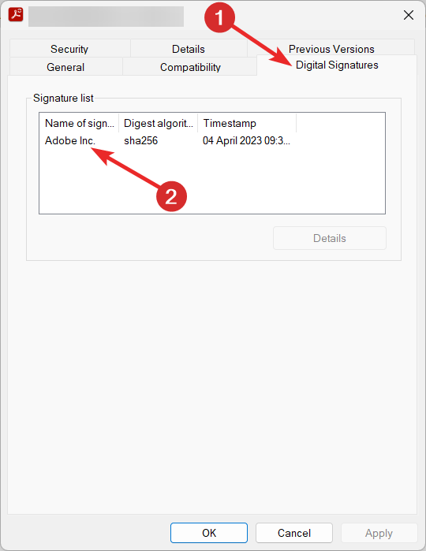Screen dimensions: 426x551
Task: Click the Details button below signature list
Action: (x=330, y=238)
